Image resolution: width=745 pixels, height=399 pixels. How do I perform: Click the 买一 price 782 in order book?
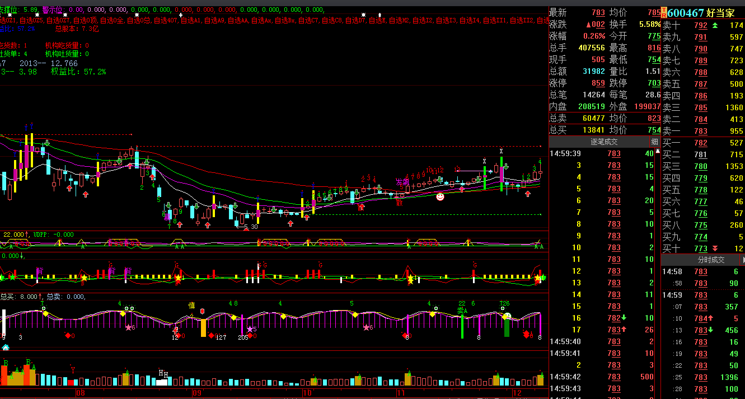click(x=701, y=143)
